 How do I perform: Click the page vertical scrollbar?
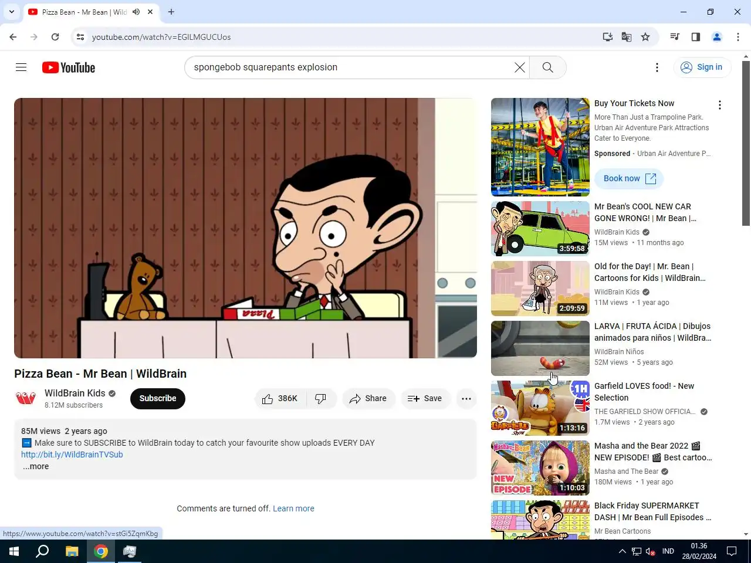(746, 143)
